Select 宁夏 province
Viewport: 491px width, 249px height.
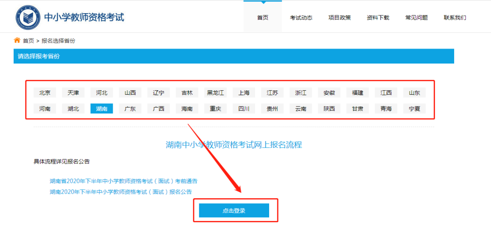(x=415, y=109)
